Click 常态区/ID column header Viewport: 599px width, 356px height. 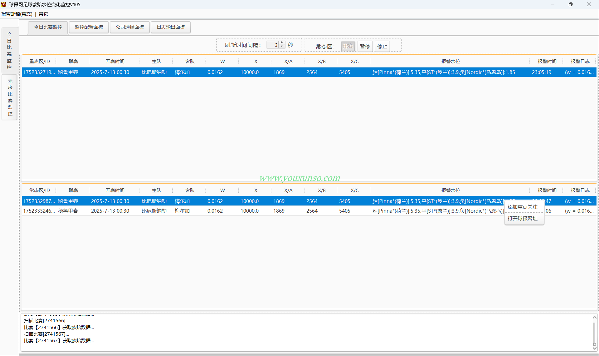(x=39, y=190)
